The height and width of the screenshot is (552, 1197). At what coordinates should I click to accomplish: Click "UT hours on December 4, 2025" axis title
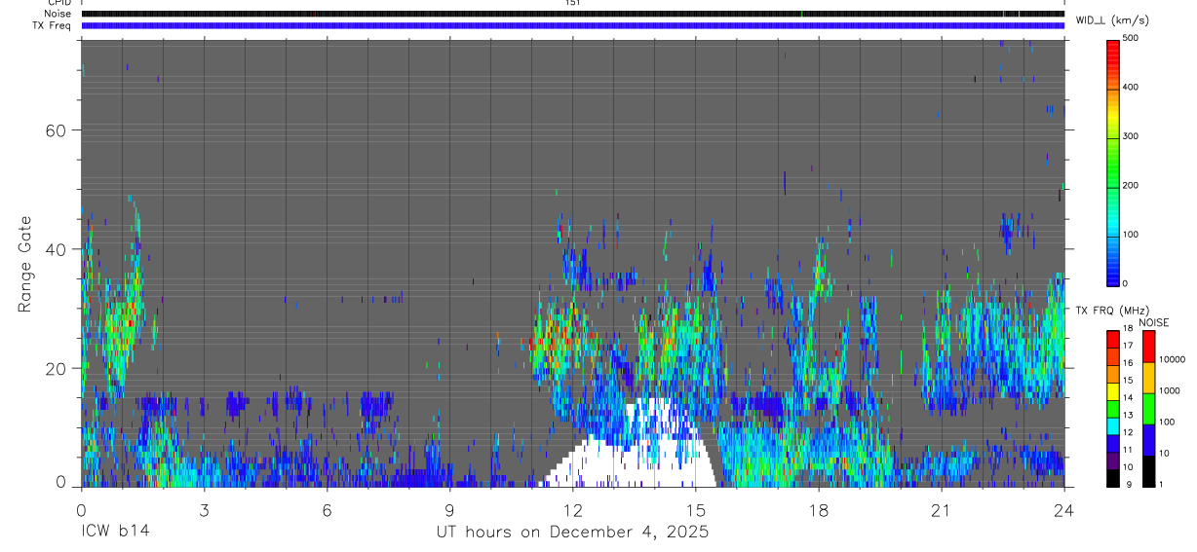click(571, 534)
